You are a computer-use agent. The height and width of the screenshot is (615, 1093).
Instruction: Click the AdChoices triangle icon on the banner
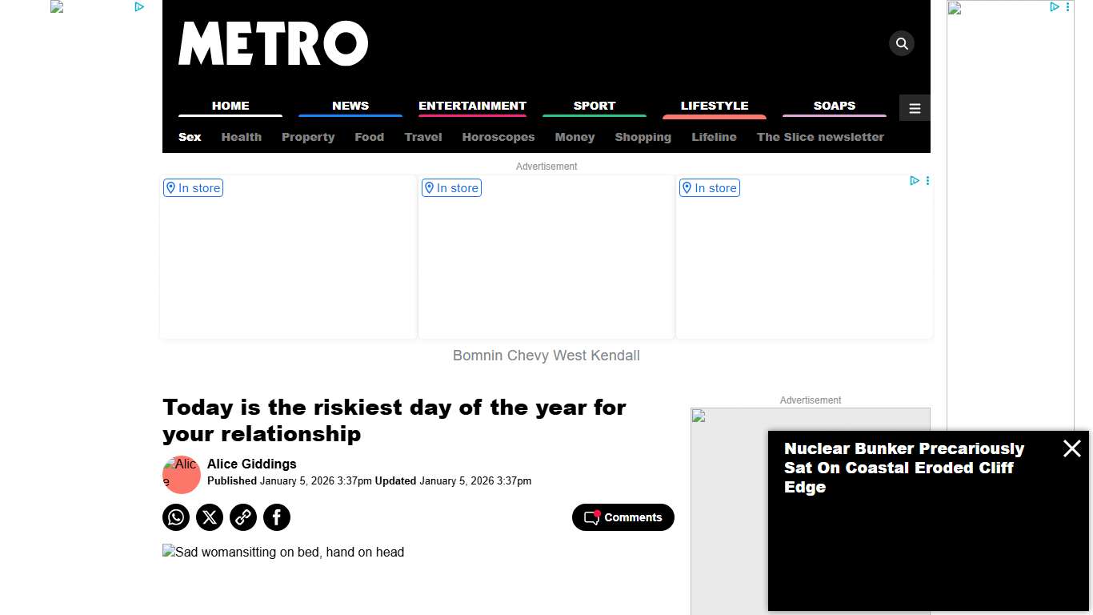(x=914, y=181)
